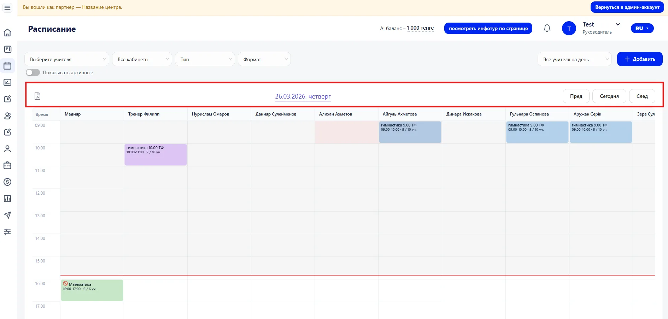Open Айгуль Ахметова's гимнастика 9.00 ТФ lesson
Screen dimensions: 668x319
[x=410, y=132]
